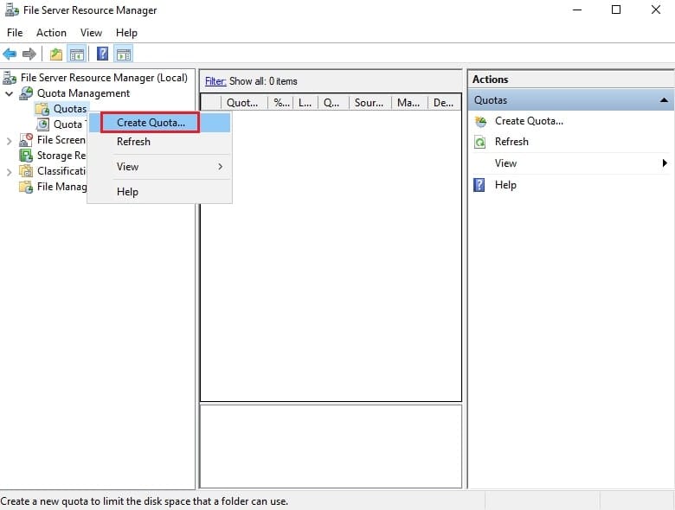Click the Up one level folder icon
The image size is (675, 510).
click(x=56, y=54)
